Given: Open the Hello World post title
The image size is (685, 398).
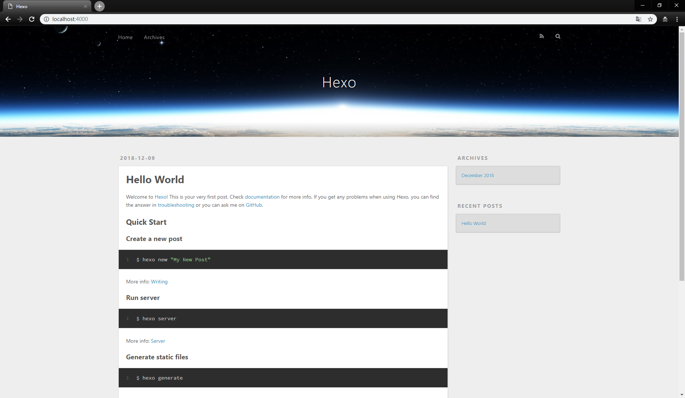Looking at the screenshot, I should (155, 179).
